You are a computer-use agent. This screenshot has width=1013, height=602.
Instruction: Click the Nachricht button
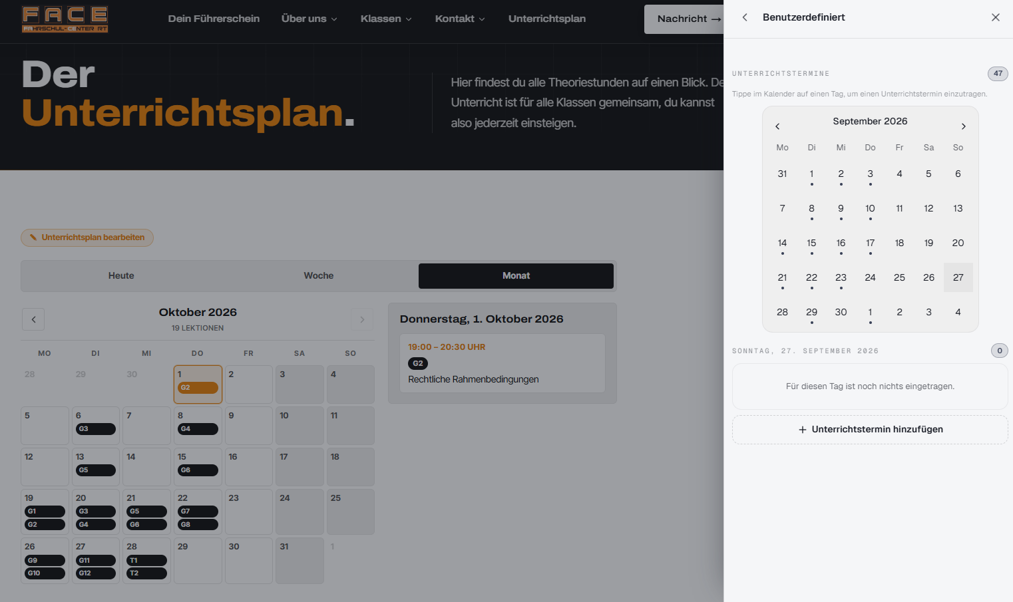(x=684, y=19)
